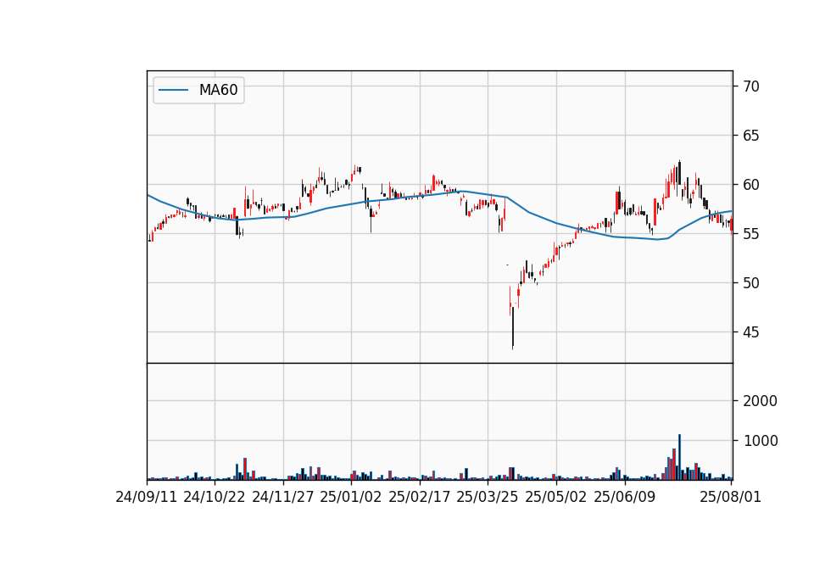Image resolution: width=814 pixels, height=585 pixels.
Task: Click the 25/06/09 date label
Action: point(625,497)
